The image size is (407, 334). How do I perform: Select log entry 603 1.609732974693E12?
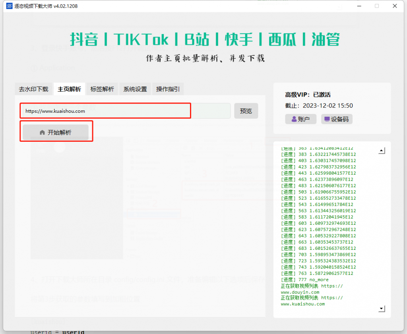coord(318,223)
